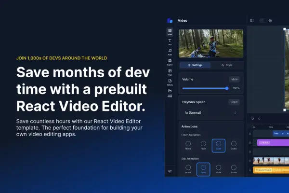The image size is (289, 193).
Task: Grab the drag handle of the empty track
Action: coord(250,152)
